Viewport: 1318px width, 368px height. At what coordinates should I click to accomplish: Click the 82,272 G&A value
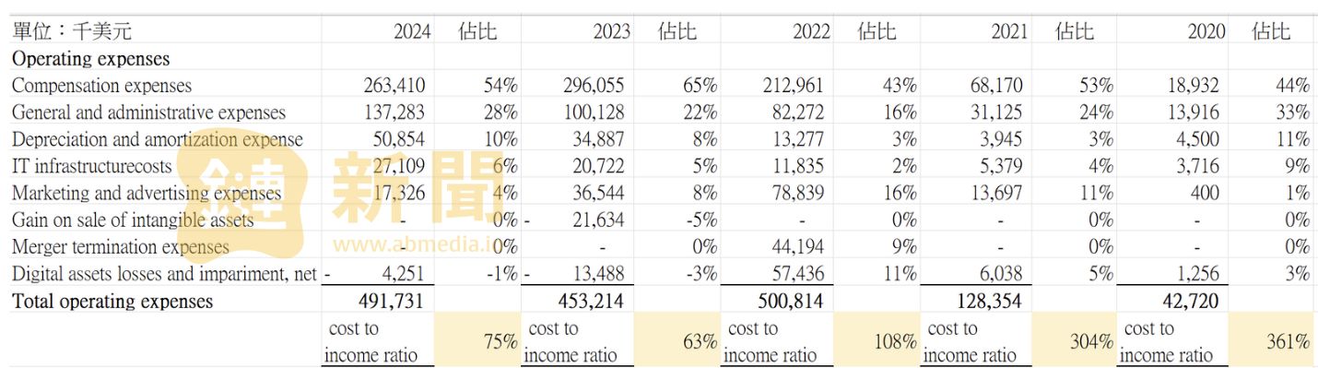click(x=799, y=113)
